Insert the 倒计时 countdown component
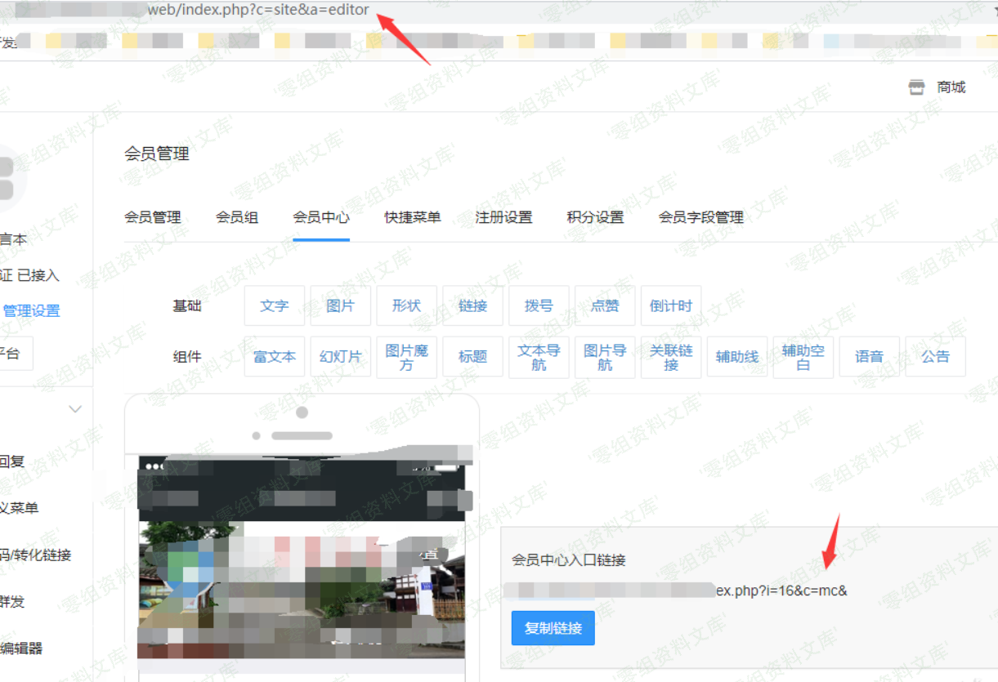This screenshot has width=998, height=682. point(671,305)
